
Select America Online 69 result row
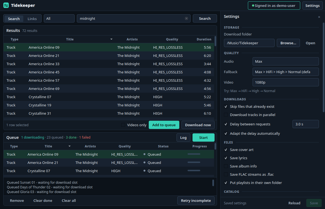(x=109, y=89)
